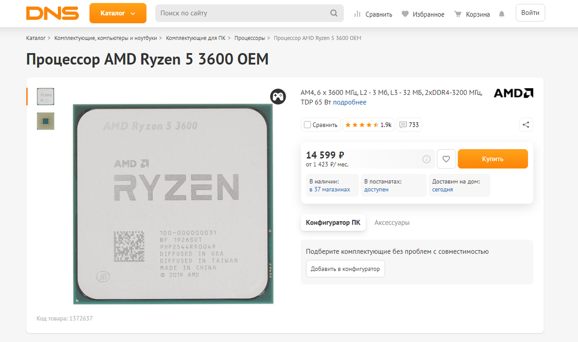
Task: Go to Процессоры breadcrumb
Action: [x=250, y=38]
